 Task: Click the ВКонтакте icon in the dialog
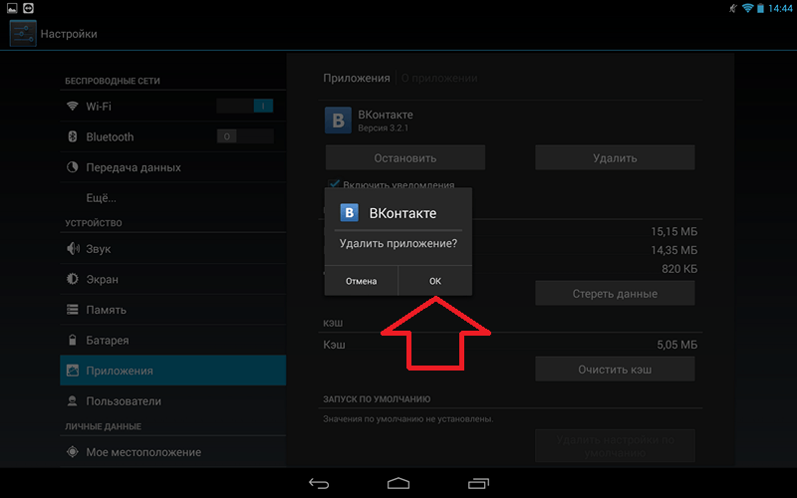tap(350, 213)
